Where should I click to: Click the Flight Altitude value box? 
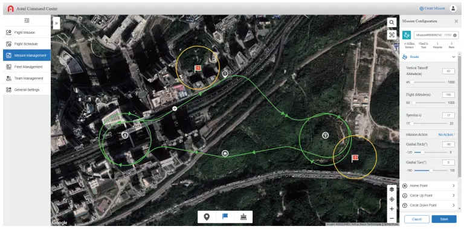pyautogui.click(x=448, y=95)
